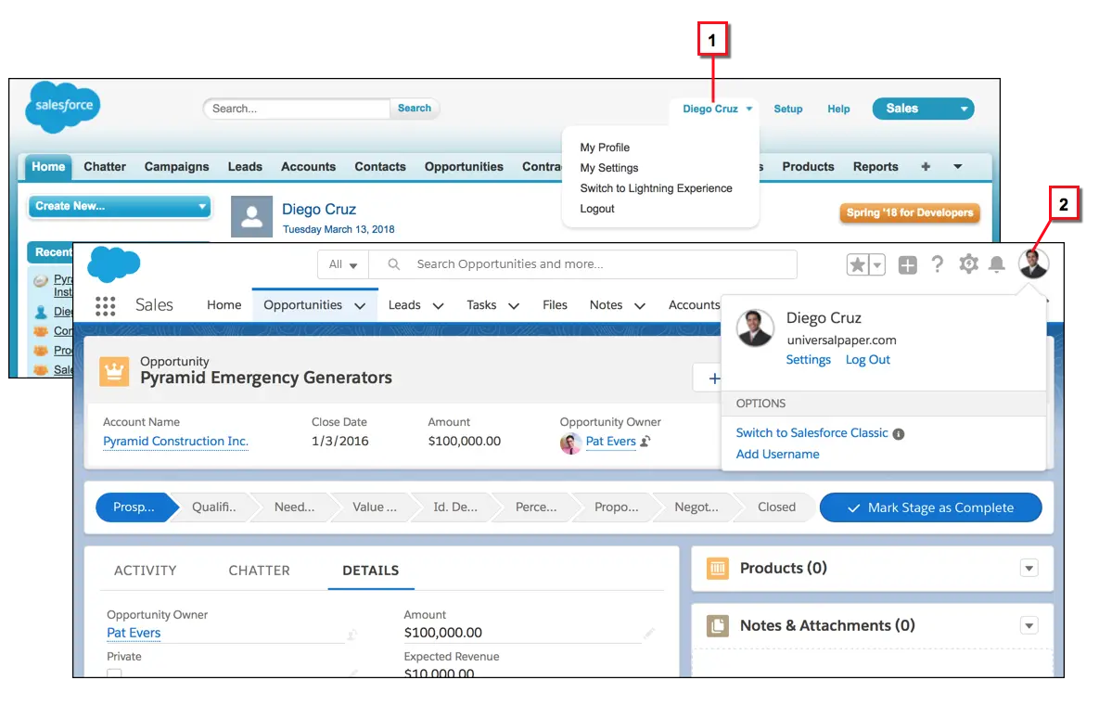Screen dimensions: 1099x706
Task: Click Spring '18 for Developers banner
Action: click(x=910, y=213)
